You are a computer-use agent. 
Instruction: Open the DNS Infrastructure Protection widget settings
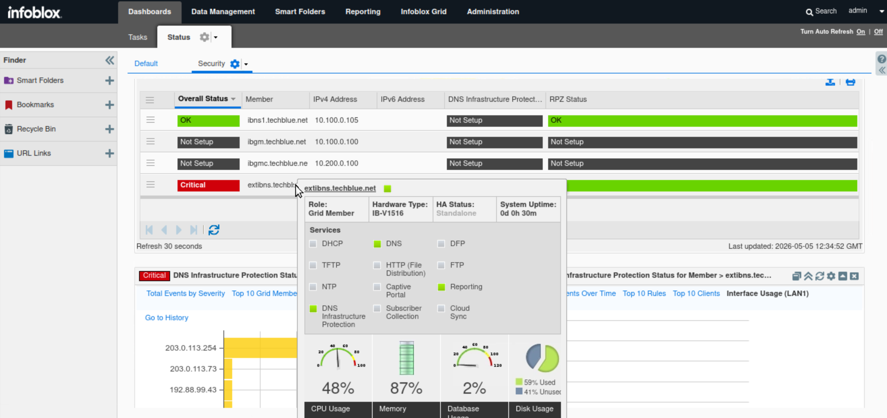[x=831, y=276]
